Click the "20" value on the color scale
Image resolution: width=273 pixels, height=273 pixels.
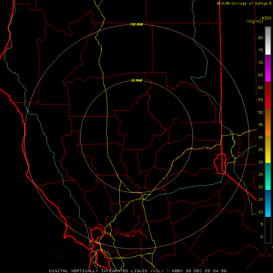pos(261,187)
